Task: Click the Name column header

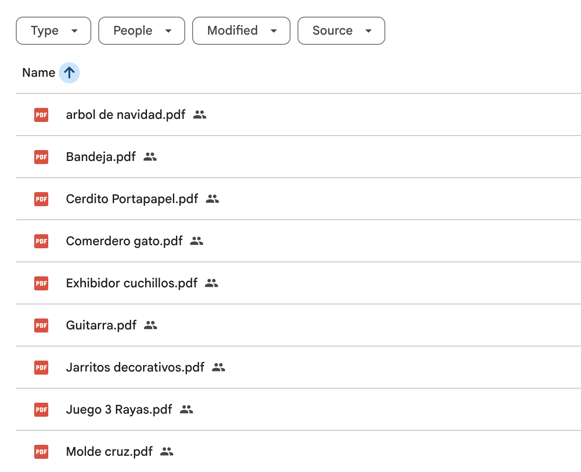Action: click(x=39, y=73)
